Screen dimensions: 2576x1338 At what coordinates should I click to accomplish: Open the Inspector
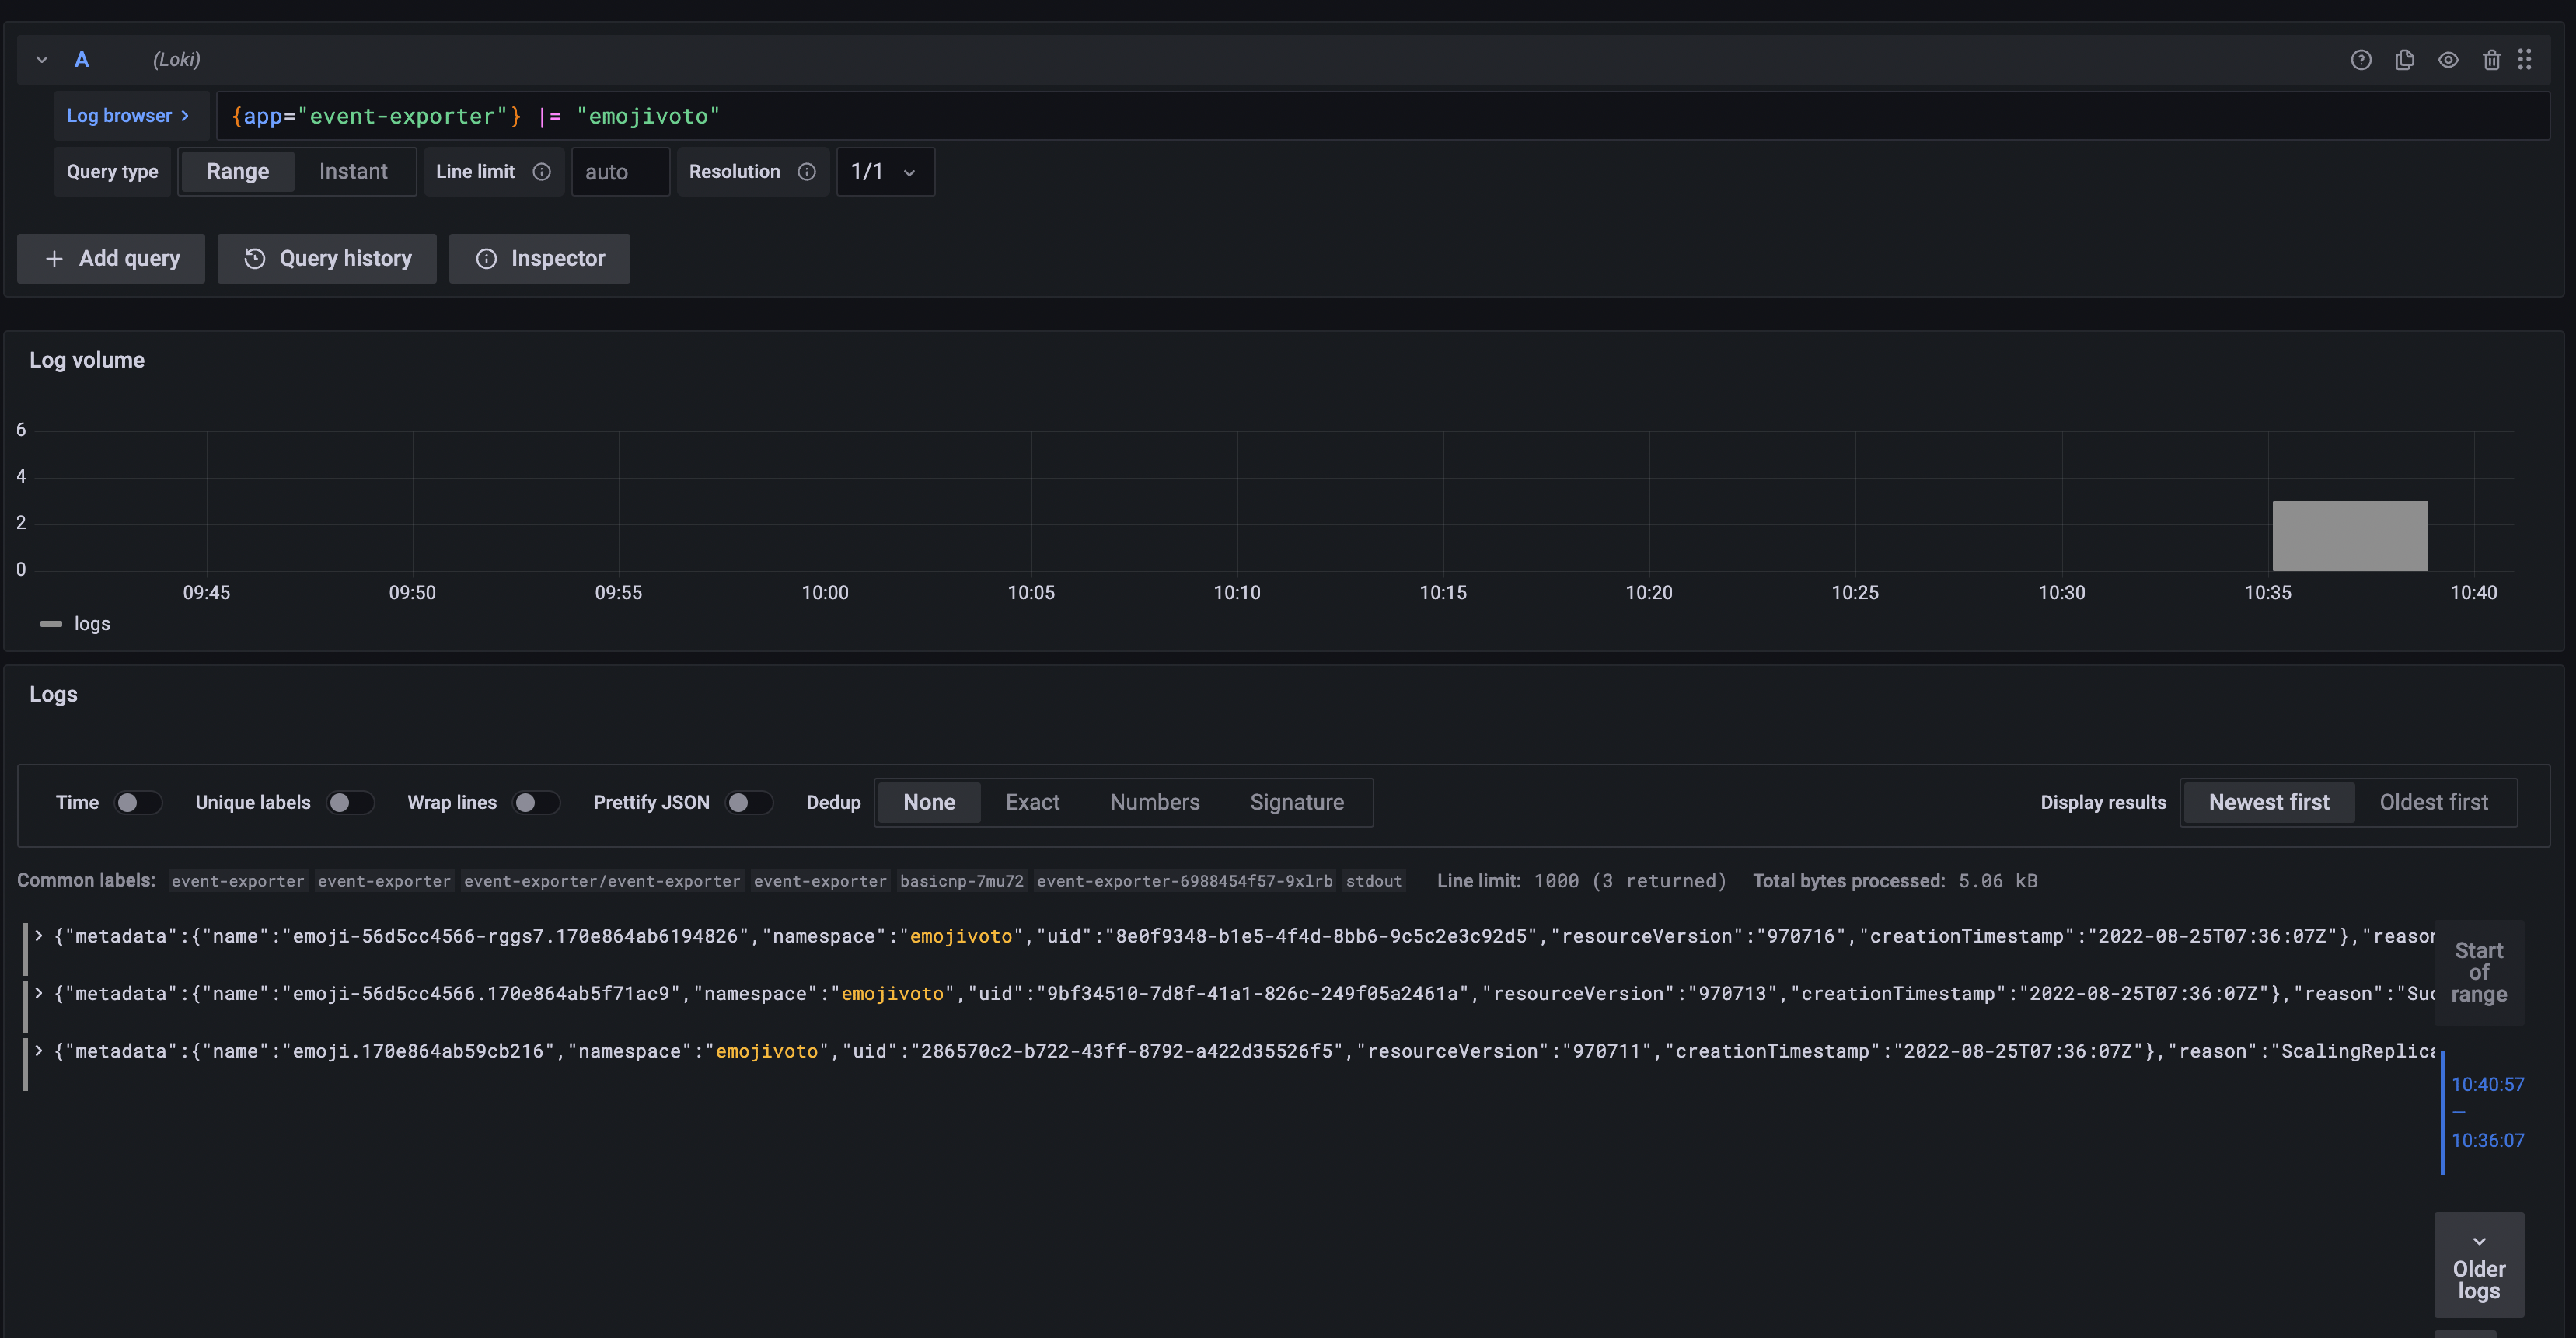[x=539, y=259]
